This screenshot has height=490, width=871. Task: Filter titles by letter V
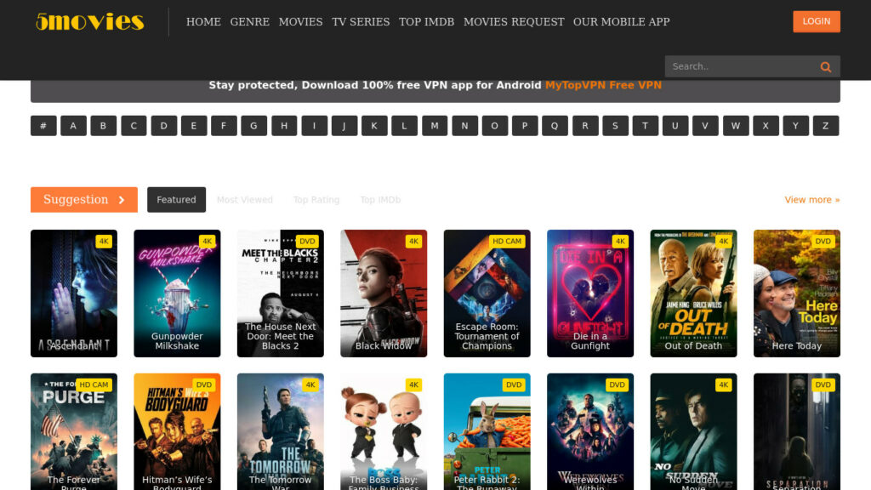click(x=705, y=126)
